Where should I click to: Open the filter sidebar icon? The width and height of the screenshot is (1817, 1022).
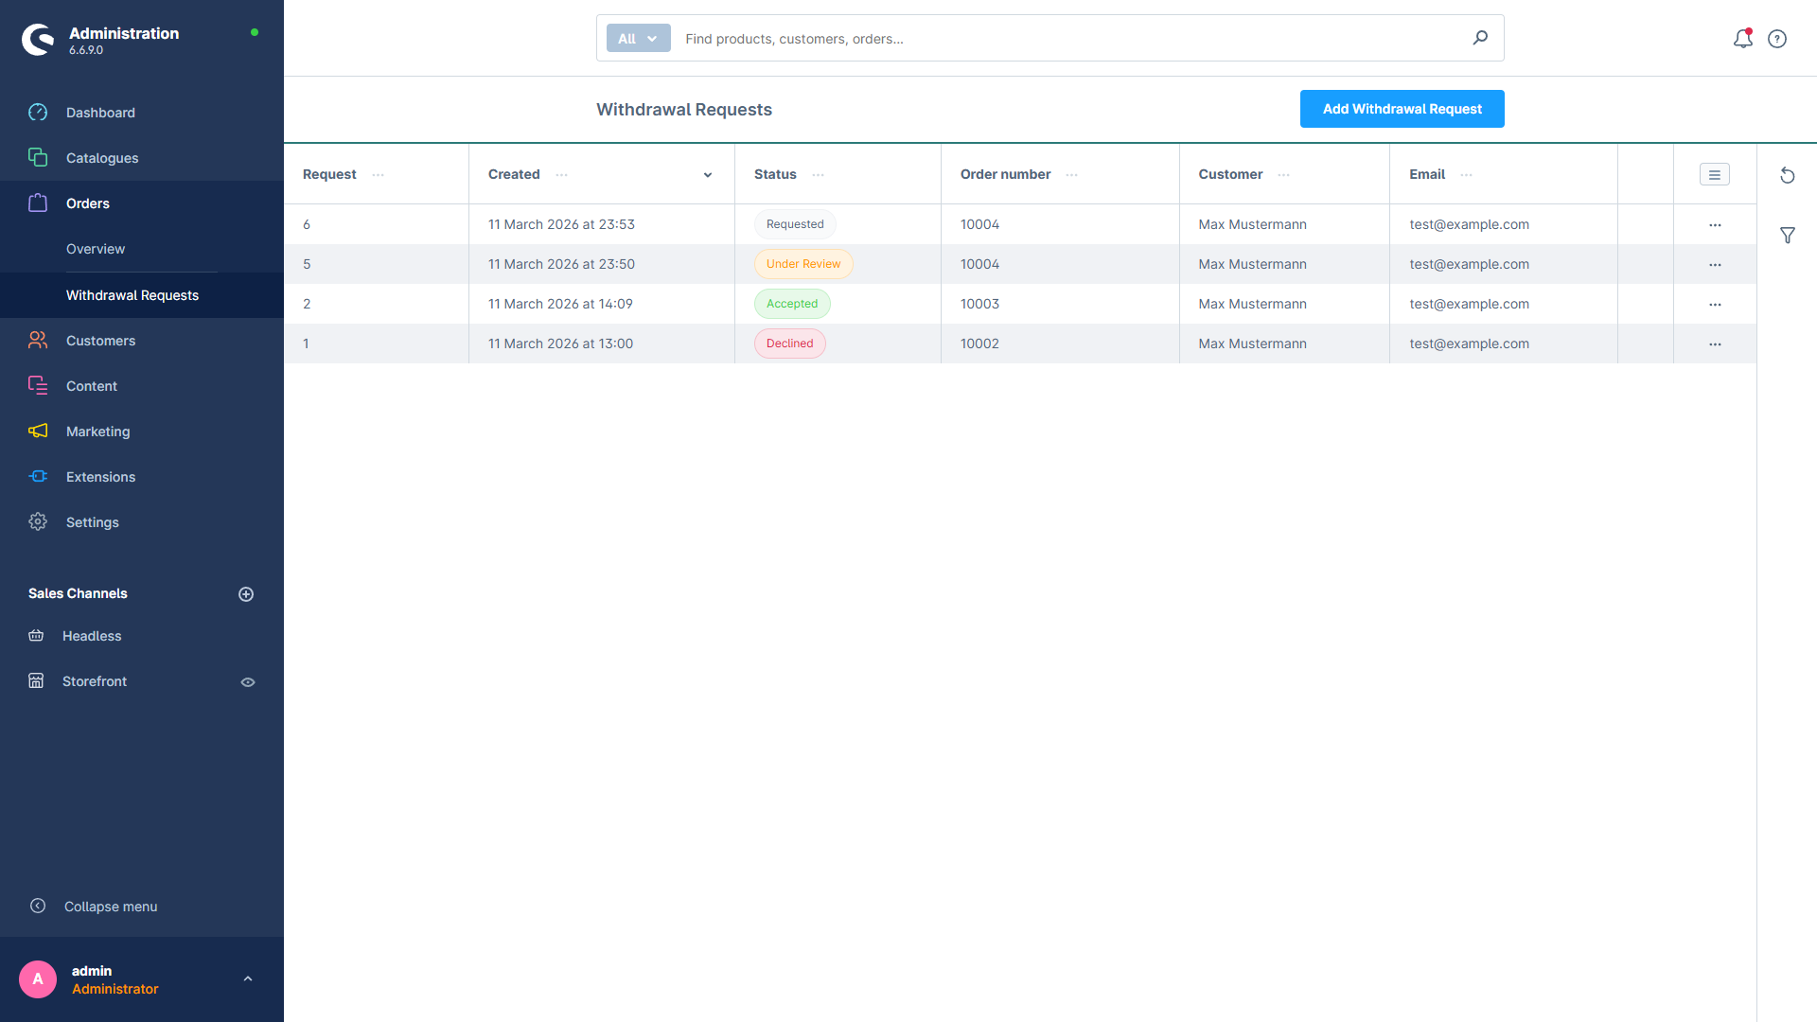(1787, 236)
